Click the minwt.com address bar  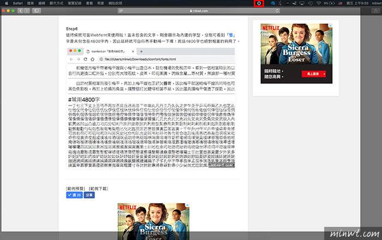191,10
